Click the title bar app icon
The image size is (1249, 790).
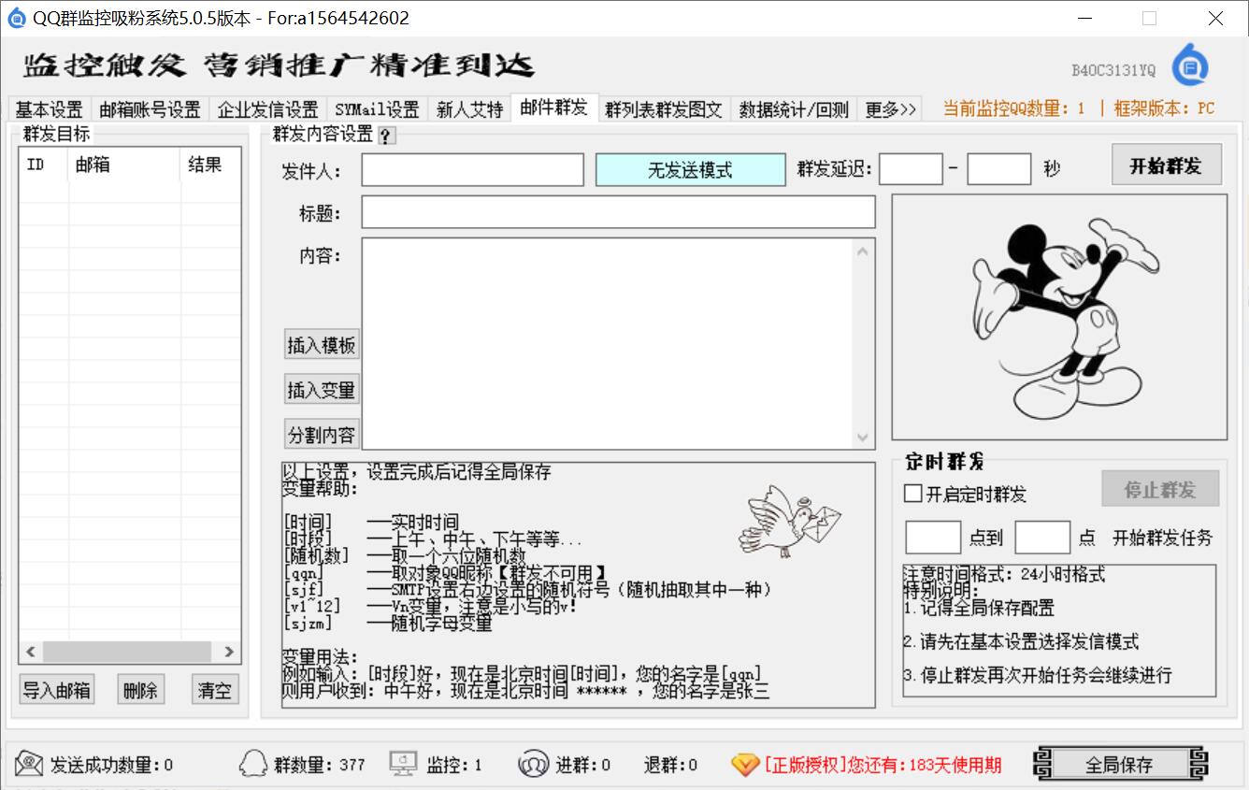(x=16, y=18)
